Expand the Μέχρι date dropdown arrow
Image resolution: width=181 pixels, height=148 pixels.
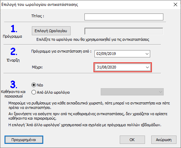[x=147, y=67]
